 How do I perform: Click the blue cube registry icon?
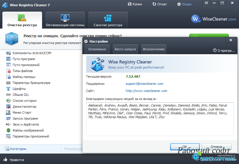click(x=12, y=38)
